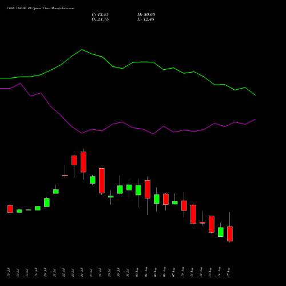Viewport: 286px width, 286px height.
Task: Click the high value "H: 30.60"
Action: click(x=146, y=15)
